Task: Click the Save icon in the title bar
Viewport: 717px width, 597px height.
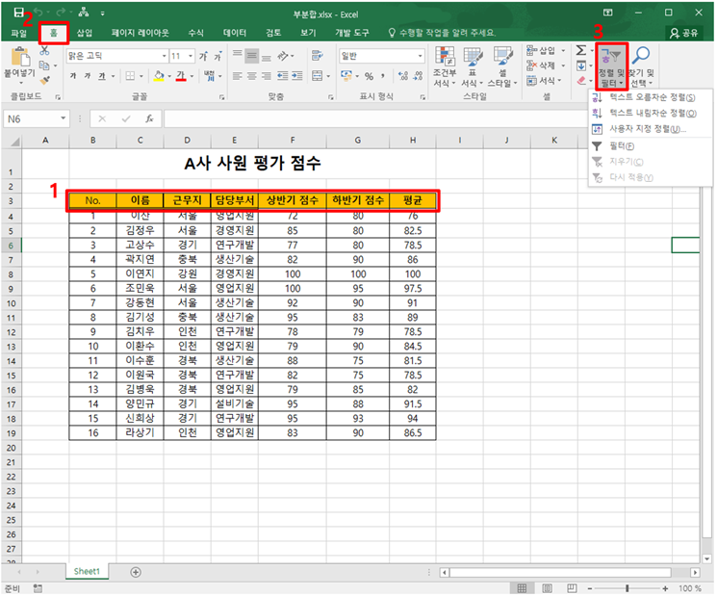Action: (18, 13)
